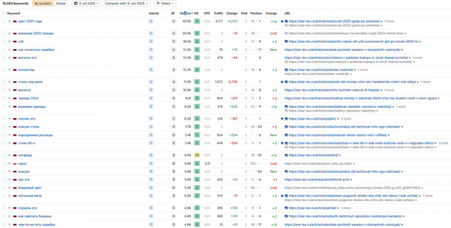The height and width of the screenshot is (228, 451).
Task: Tick the checkbox for как почистить серебро
Action: [x=4, y=49]
